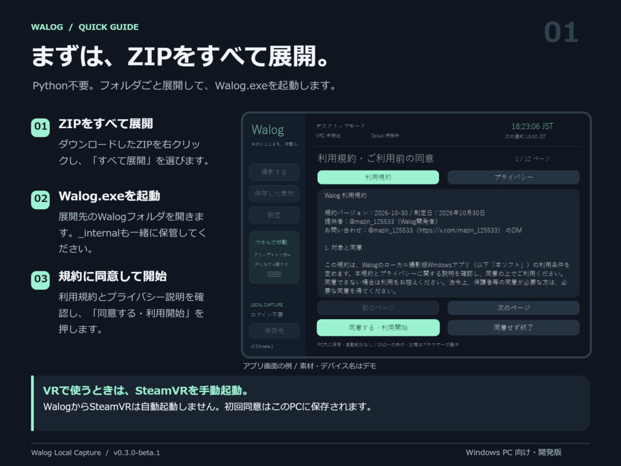Click the step 03 number badge
The width and height of the screenshot is (621, 466).
(41, 280)
